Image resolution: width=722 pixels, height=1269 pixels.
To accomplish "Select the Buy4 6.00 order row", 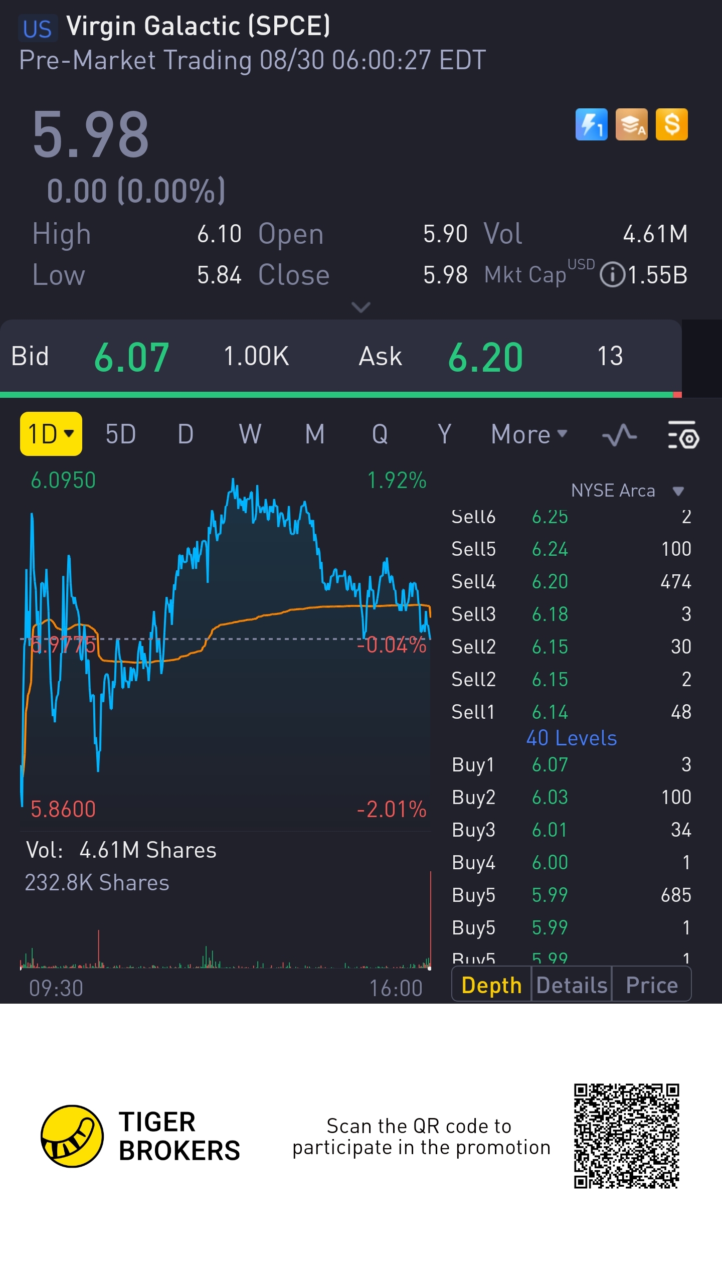I will click(x=572, y=863).
